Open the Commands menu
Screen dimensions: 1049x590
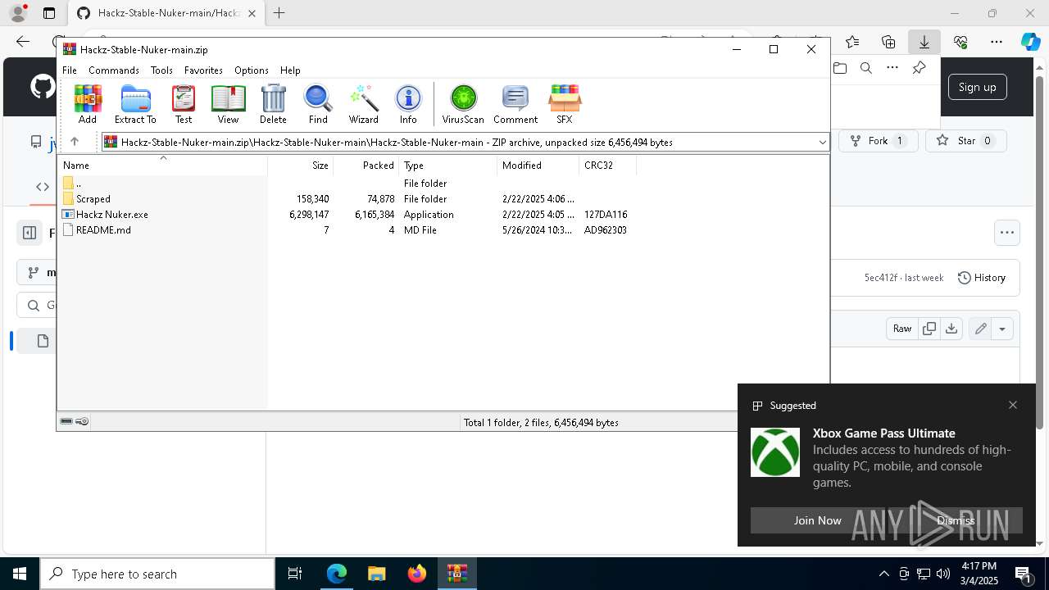coord(114,70)
